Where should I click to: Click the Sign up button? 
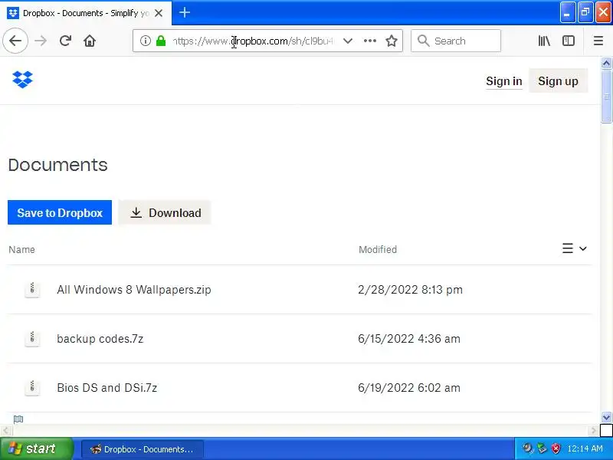pyautogui.click(x=558, y=81)
